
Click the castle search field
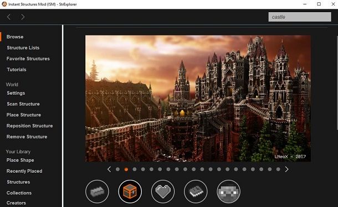[300, 17]
